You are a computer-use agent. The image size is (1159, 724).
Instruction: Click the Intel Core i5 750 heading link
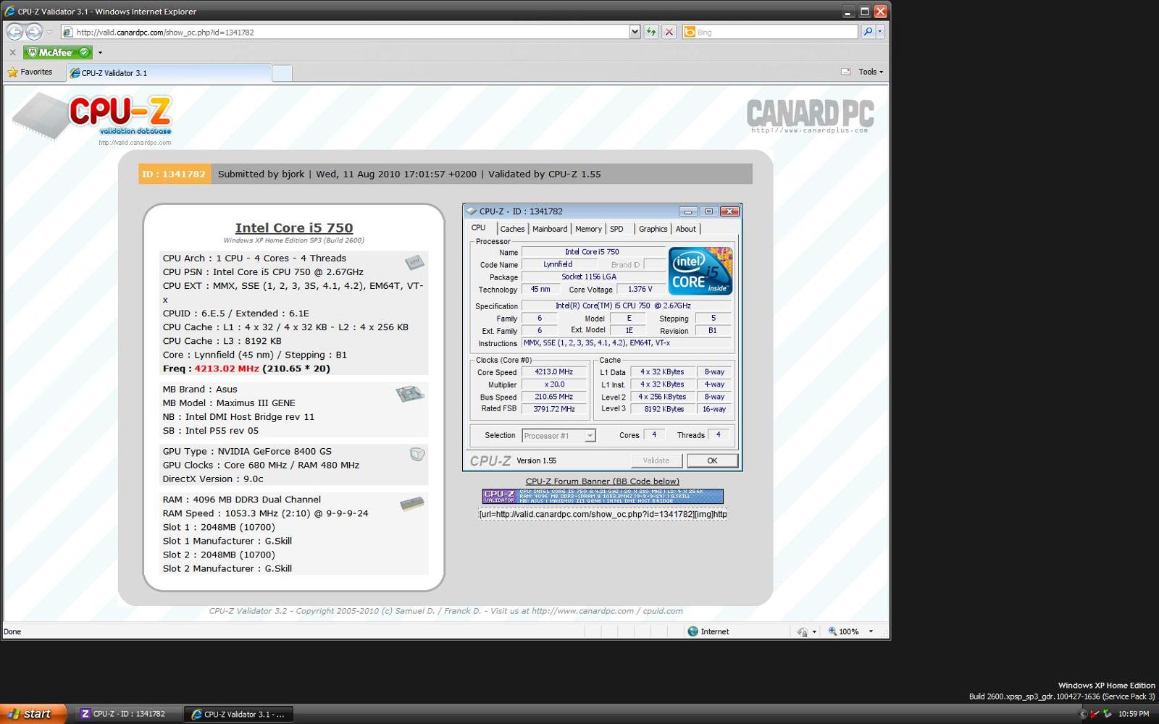coord(294,227)
